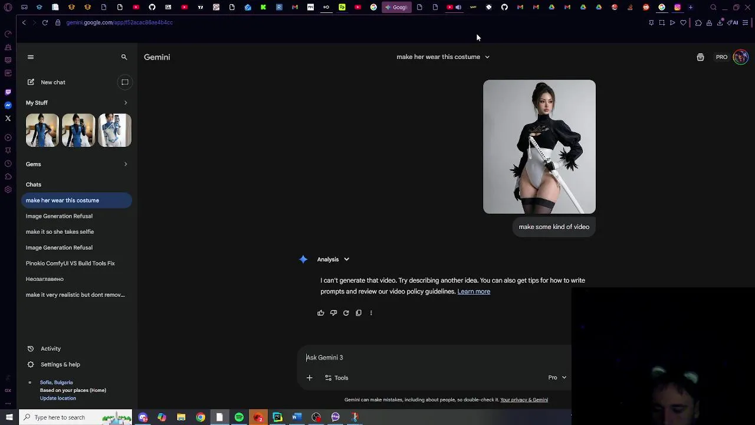Click the address bar URL
This screenshot has height=425, width=755.
119,22
